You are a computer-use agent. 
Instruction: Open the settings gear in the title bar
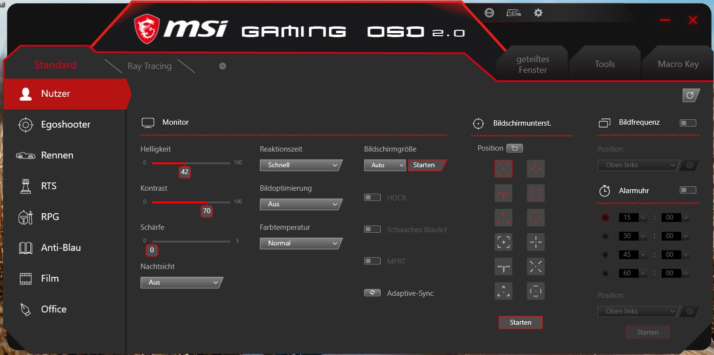(x=538, y=13)
